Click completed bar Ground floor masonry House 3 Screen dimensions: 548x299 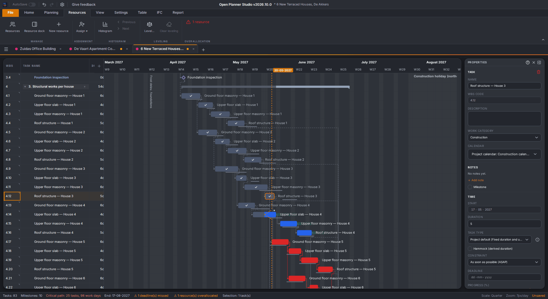(226, 169)
